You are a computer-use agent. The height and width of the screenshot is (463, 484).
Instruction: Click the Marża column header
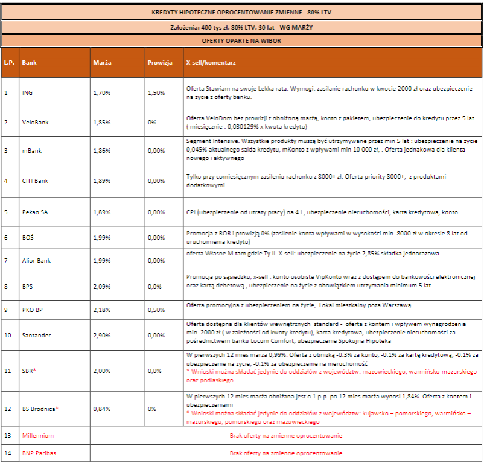pos(102,62)
